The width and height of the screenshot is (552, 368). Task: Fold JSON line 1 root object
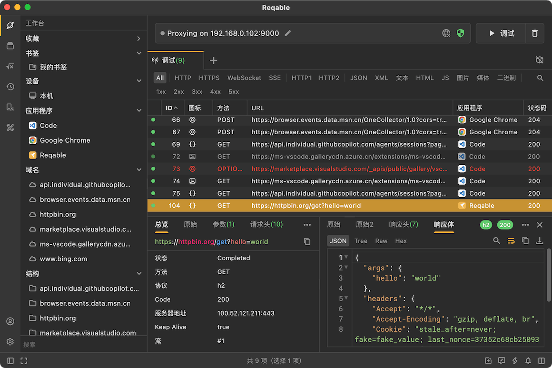346,257
